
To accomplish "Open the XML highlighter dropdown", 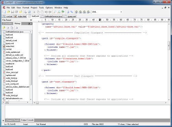I will tap(121, 12).
